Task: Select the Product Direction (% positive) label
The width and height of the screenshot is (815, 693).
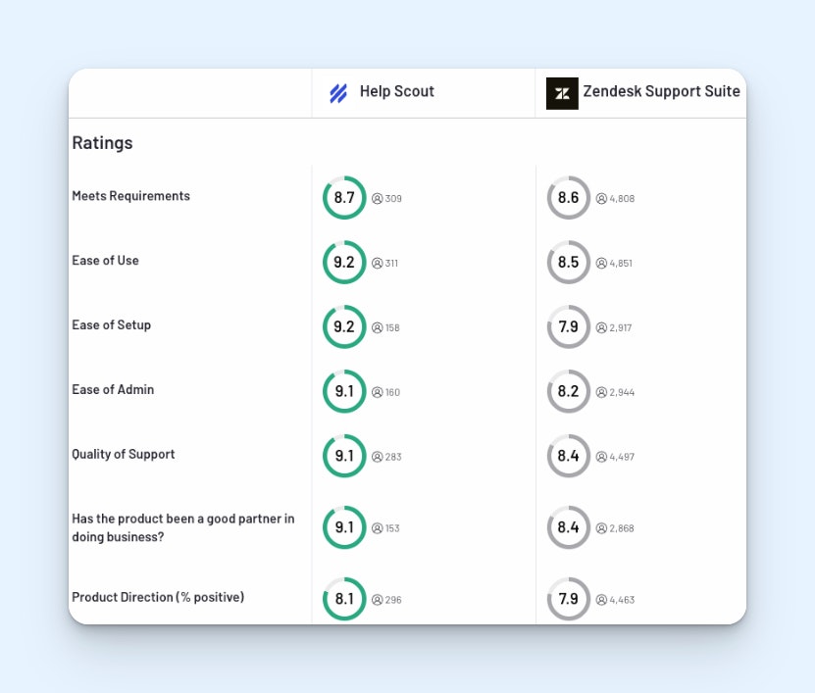Action: pyautogui.click(x=158, y=597)
